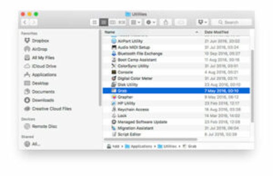Screen dimensions: 273x176
Task: Switch to cover flow view
Action: point(122,22)
